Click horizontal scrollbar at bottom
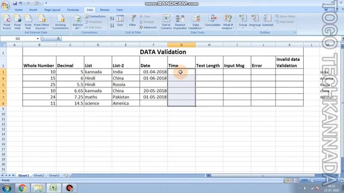This screenshot has height=193, width=344. pos(262,175)
